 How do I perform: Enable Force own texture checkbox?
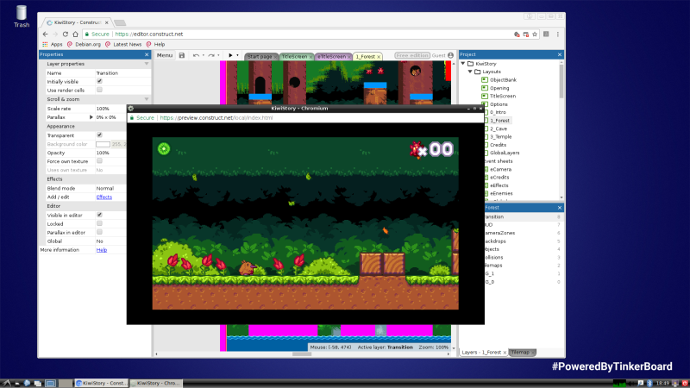[x=99, y=161]
